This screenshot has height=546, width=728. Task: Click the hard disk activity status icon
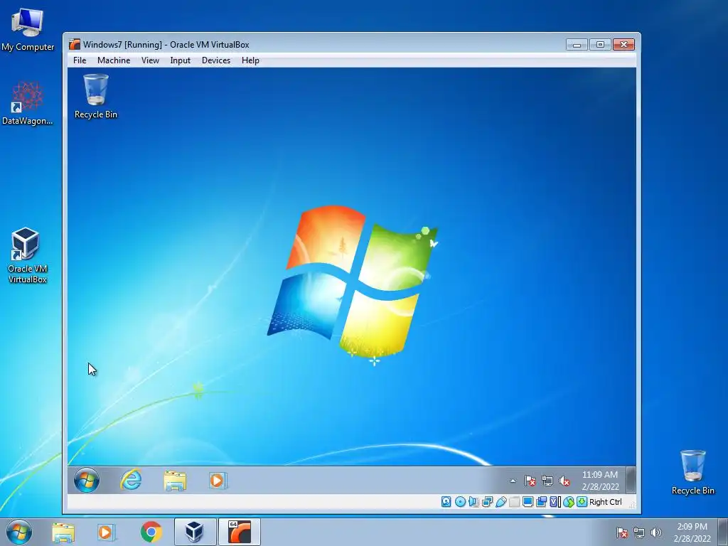pyautogui.click(x=446, y=502)
